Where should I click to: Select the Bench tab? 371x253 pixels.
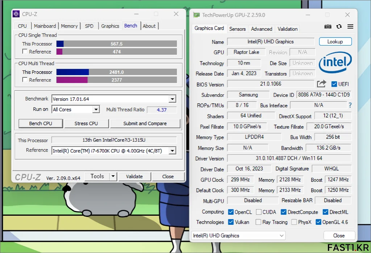click(x=130, y=26)
